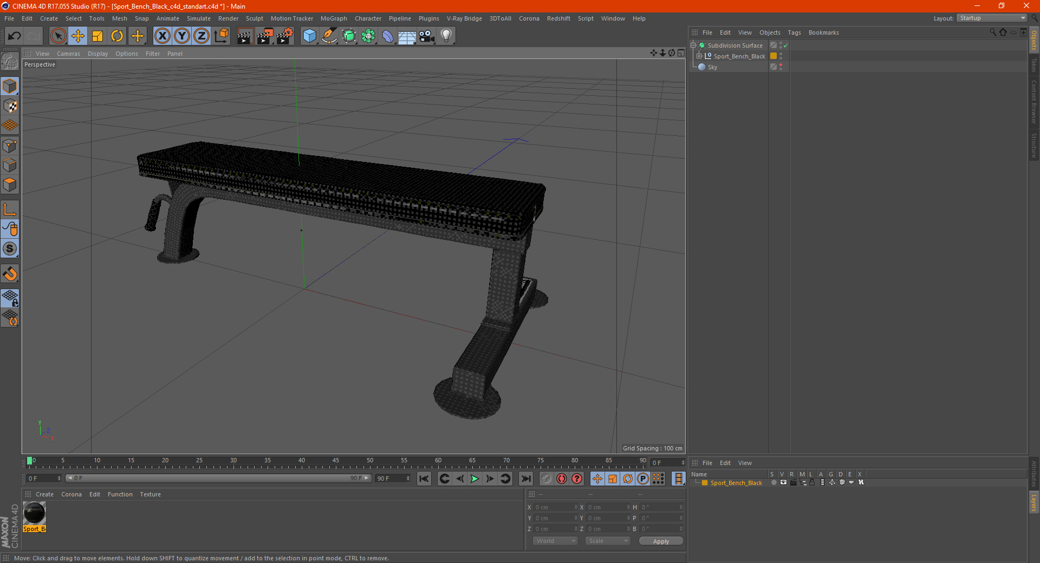The width and height of the screenshot is (1040, 563).
Task: Toggle the coordinate system icon
Action: (x=222, y=36)
